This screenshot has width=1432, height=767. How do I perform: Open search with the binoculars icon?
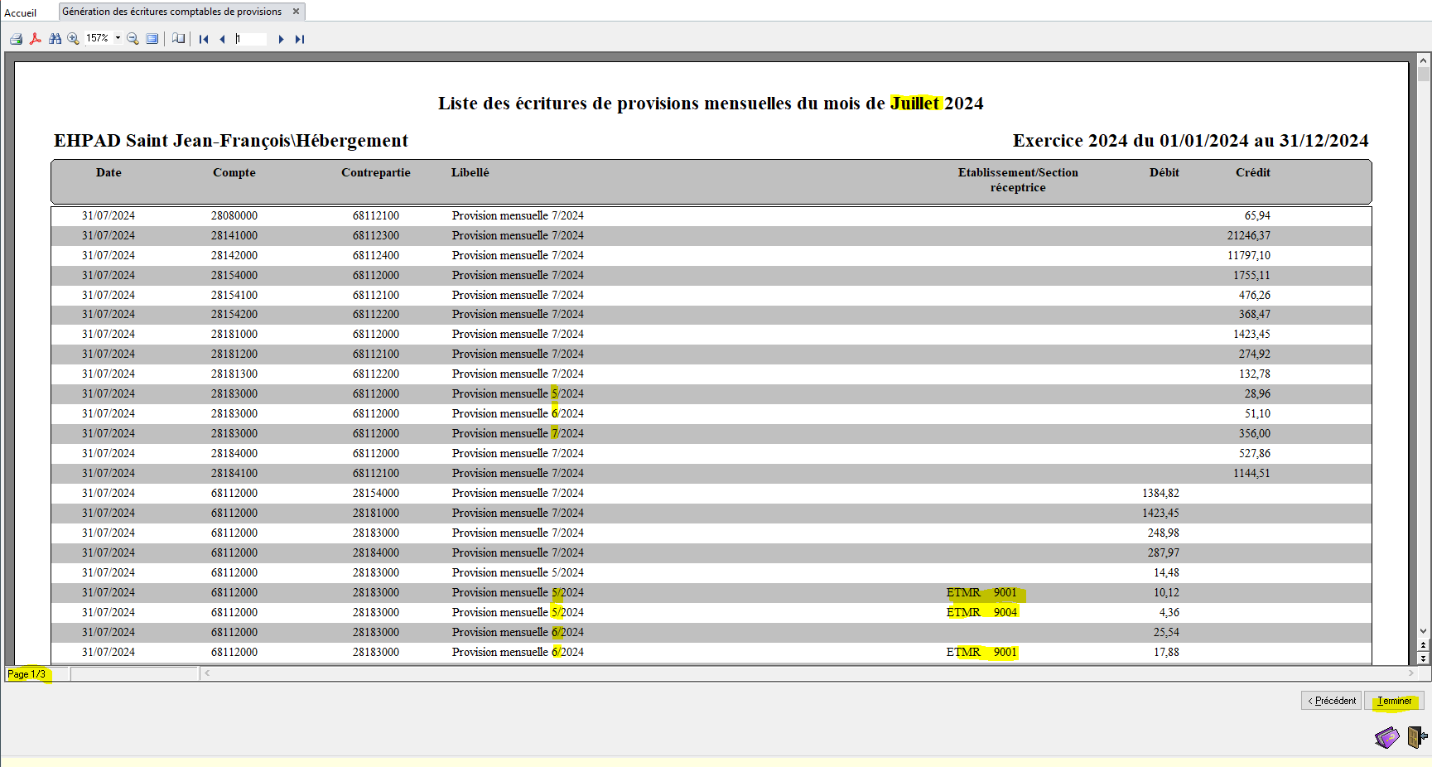pos(55,39)
